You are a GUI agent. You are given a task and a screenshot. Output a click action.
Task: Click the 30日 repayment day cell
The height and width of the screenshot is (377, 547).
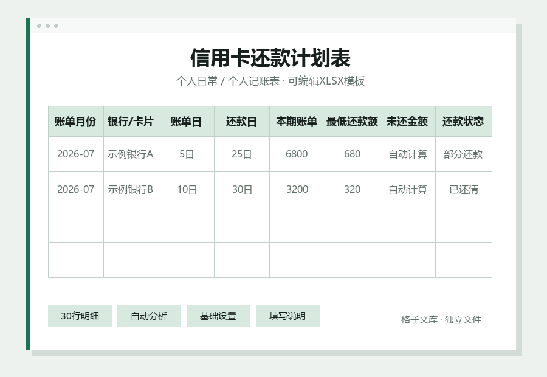coord(242,189)
